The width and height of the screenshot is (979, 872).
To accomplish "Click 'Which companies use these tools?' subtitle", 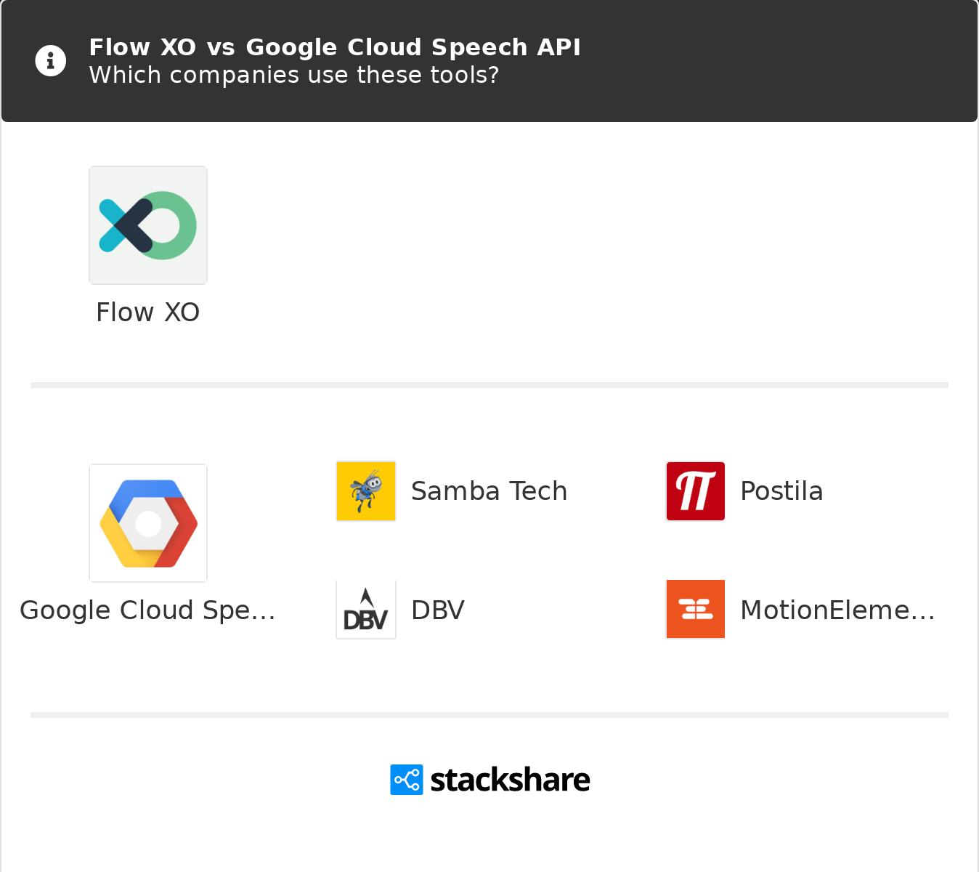I will (x=294, y=75).
